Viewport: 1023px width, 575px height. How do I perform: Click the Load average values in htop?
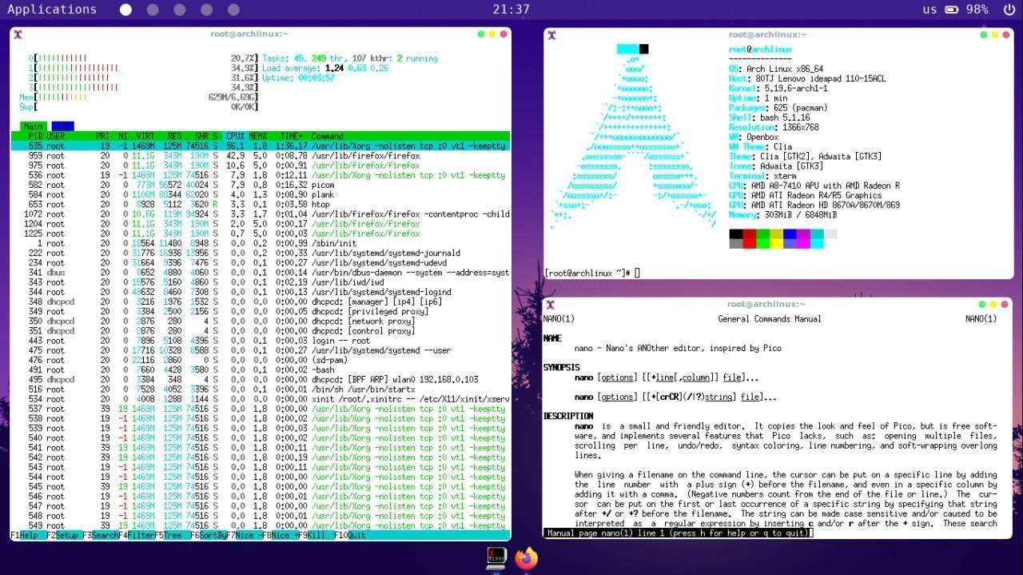click(x=356, y=68)
